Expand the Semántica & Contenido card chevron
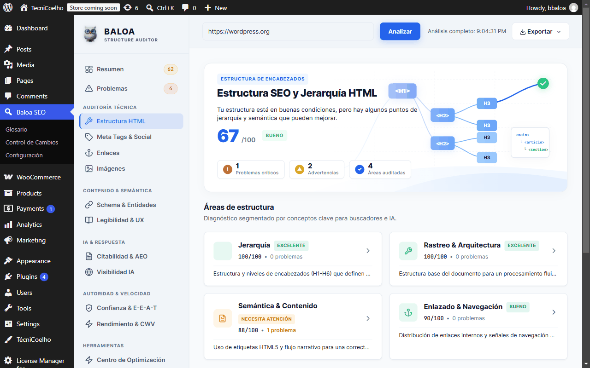 (x=368, y=318)
